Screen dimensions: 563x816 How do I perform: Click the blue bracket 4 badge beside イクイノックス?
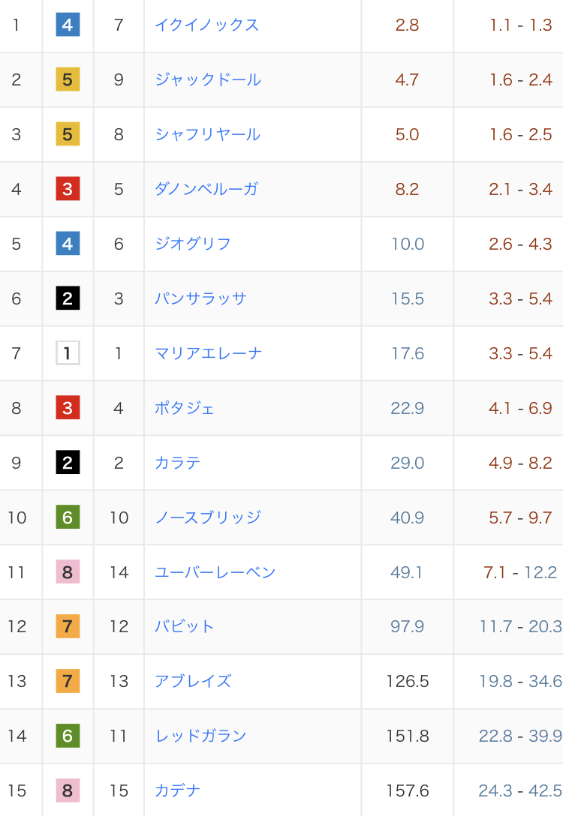click(x=68, y=25)
